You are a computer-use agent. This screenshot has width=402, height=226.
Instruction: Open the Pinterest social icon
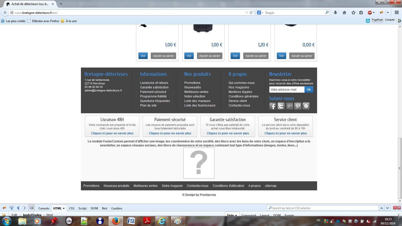click(298, 106)
